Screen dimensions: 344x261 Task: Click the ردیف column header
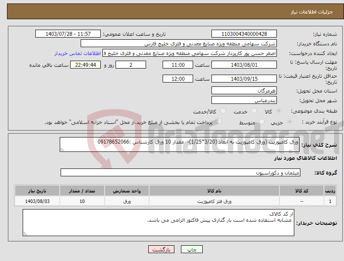pos(330,191)
